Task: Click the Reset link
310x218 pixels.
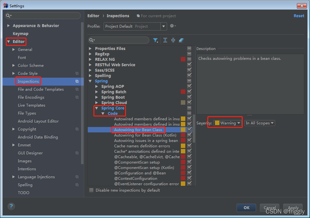Action: click(x=299, y=16)
